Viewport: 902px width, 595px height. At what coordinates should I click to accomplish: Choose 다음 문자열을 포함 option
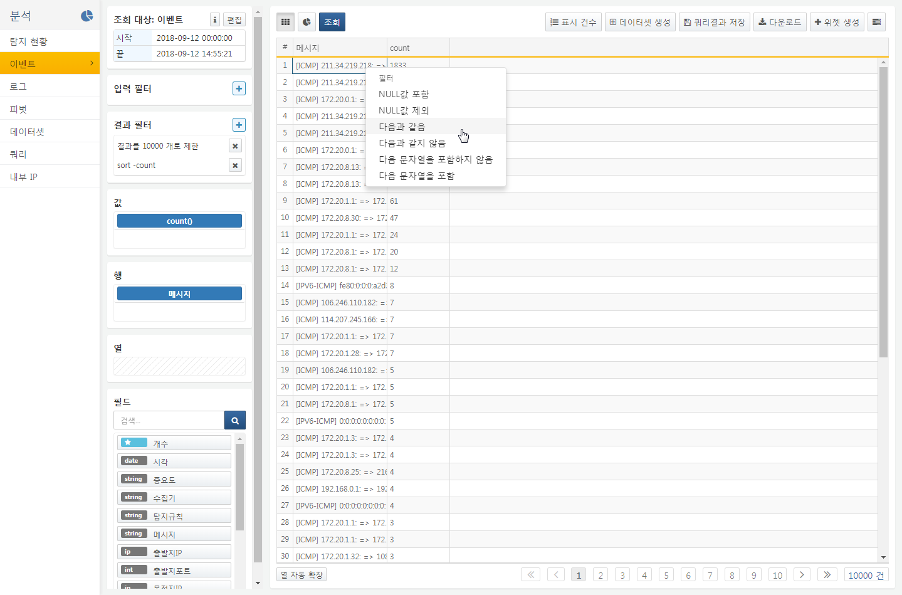pyautogui.click(x=436, y=176)
